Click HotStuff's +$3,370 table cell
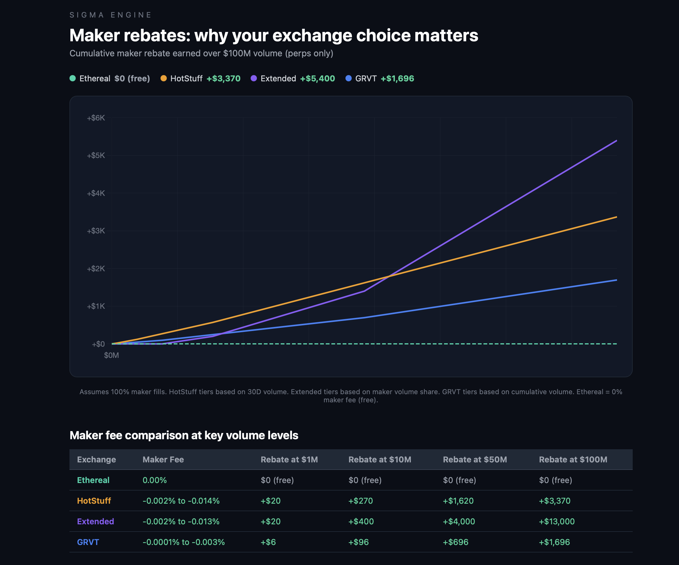The height and width of the screenshot is (565, 679). click(554, 501)
